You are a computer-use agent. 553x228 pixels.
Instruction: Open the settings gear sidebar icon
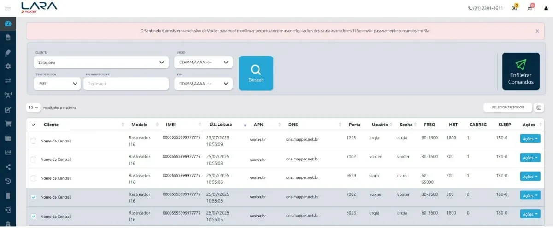[x=8, y=66]
